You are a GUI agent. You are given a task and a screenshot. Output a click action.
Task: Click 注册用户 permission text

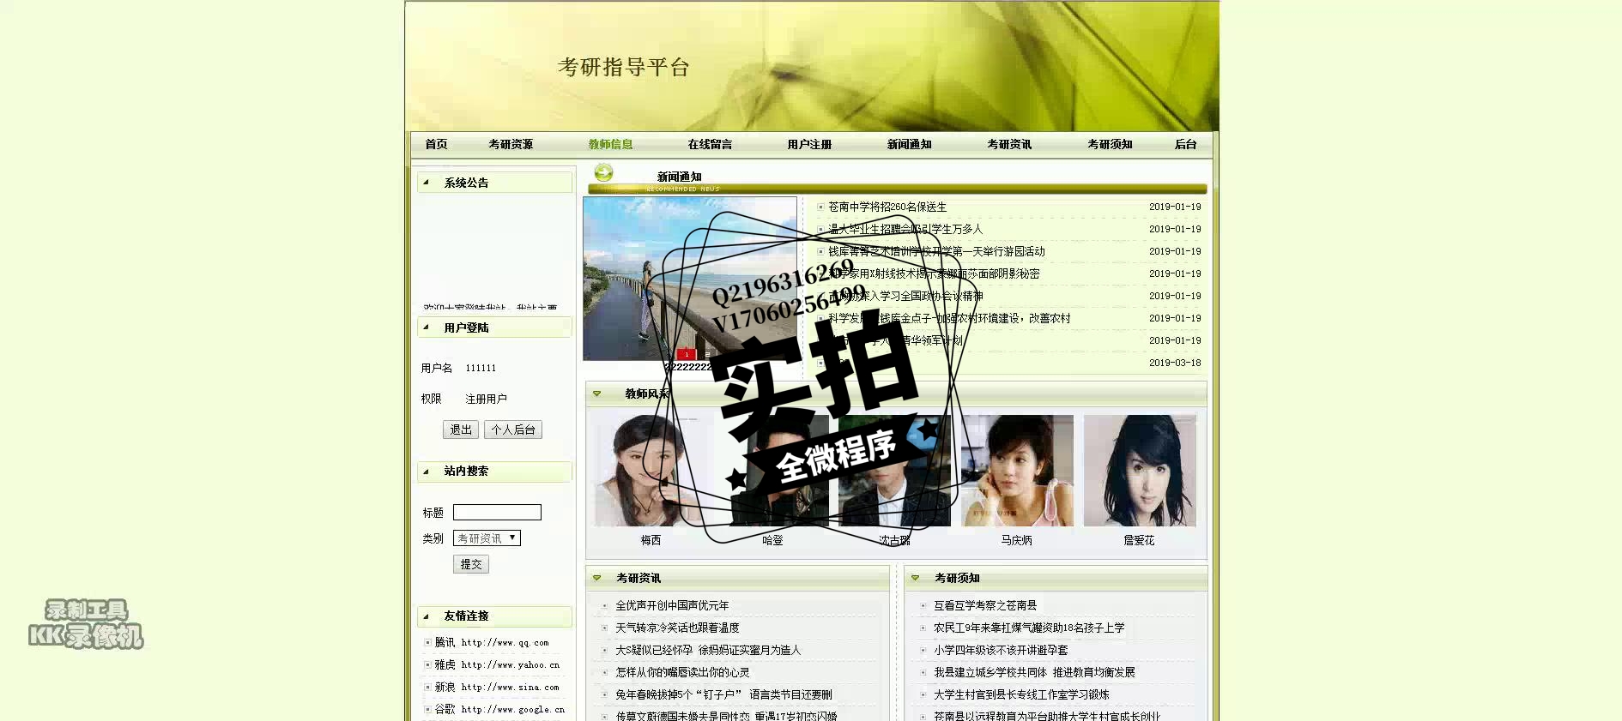(486, 399)
